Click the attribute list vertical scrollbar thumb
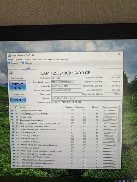 coord(119,125)
